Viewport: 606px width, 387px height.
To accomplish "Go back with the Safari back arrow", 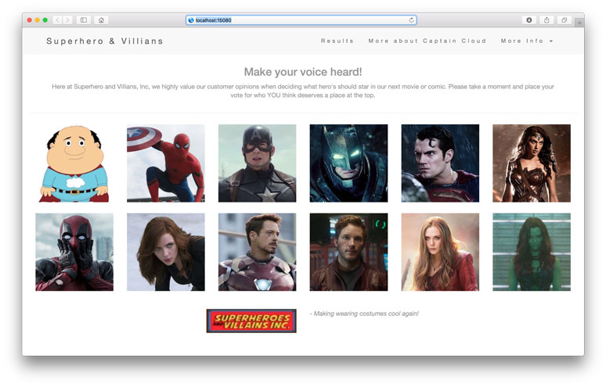I will [57, 20].
